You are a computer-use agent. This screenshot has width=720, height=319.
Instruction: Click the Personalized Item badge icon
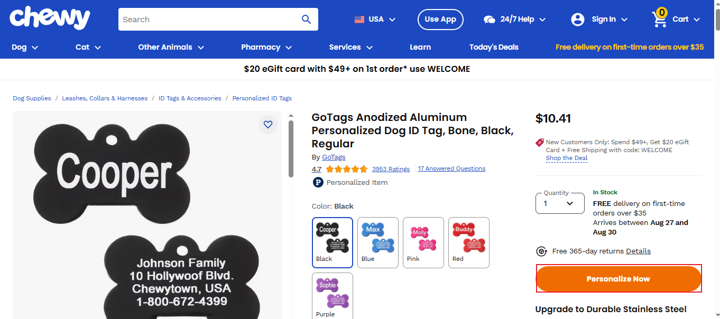coord(318,182)
